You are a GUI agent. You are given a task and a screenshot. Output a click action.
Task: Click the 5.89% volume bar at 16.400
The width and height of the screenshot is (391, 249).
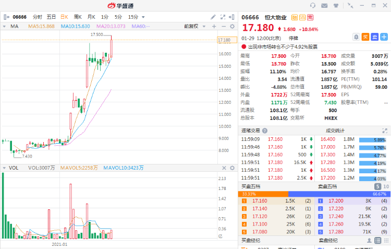click(x=373, y=140)
